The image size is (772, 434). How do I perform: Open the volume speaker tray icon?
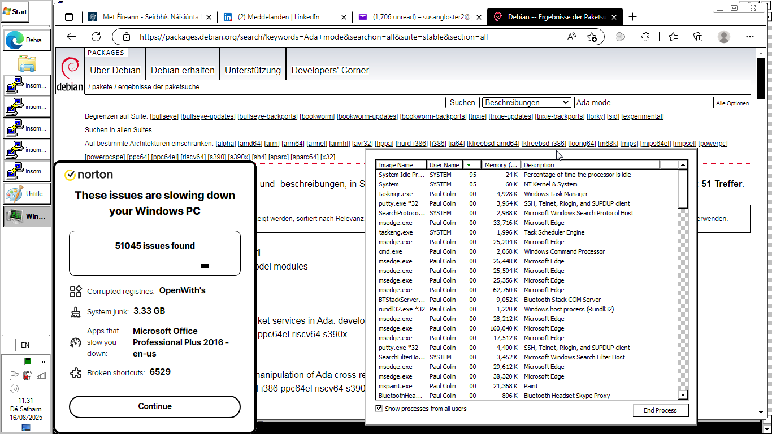point(14,389)
